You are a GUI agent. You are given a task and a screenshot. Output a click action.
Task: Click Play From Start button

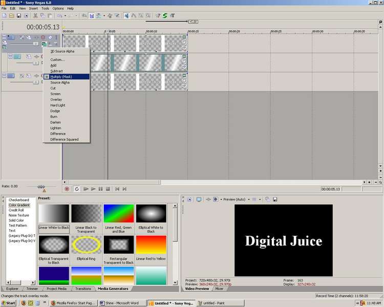click(86, 189)
